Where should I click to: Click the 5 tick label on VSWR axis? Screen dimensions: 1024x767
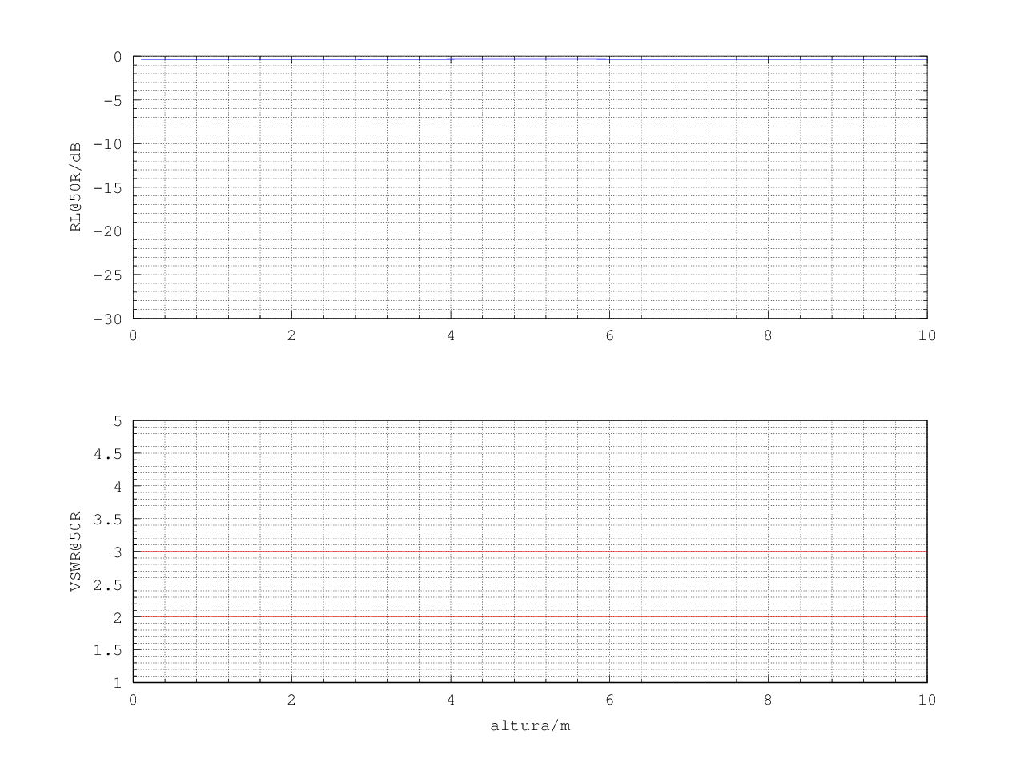point(117,421)
